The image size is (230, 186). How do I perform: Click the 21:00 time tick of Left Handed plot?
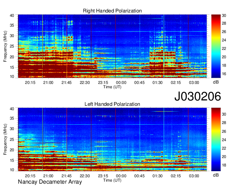(x=48, y=176)
